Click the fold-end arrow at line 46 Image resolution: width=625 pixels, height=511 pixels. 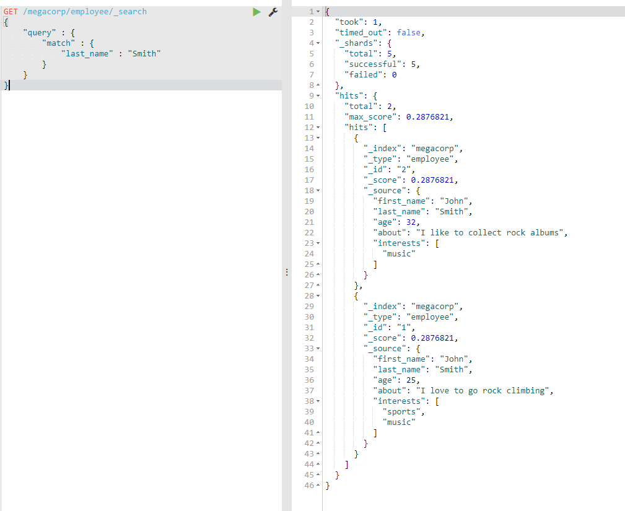pos(318,485)
